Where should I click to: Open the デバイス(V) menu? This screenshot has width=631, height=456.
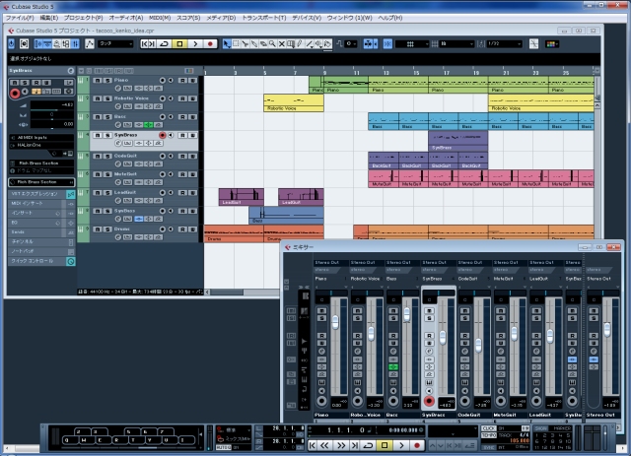[307, 18]
